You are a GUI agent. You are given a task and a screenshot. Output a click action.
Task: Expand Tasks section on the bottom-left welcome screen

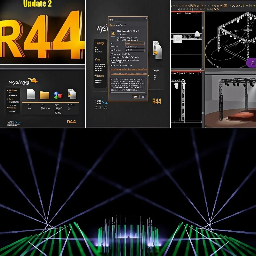(10, 99)
